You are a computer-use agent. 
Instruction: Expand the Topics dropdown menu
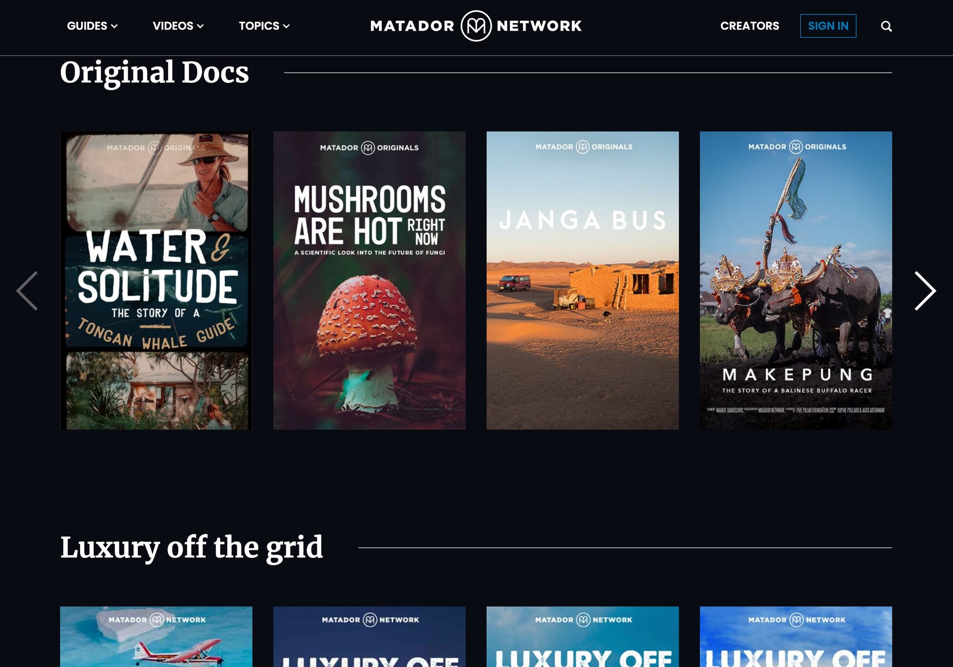tap(264, 26)
